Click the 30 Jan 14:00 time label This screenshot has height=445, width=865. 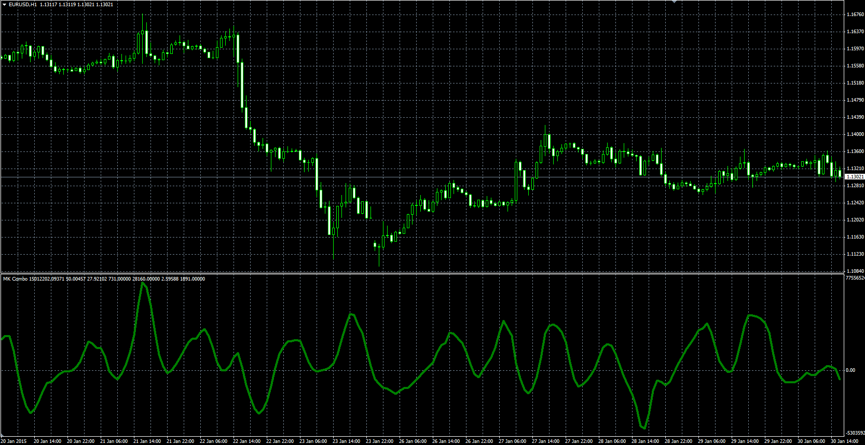coord(844,441)
